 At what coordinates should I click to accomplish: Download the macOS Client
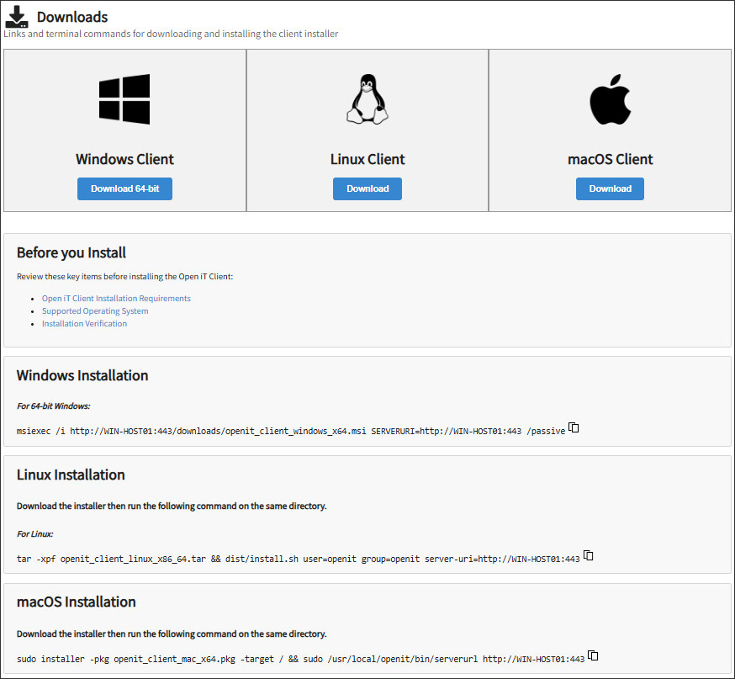610,188
